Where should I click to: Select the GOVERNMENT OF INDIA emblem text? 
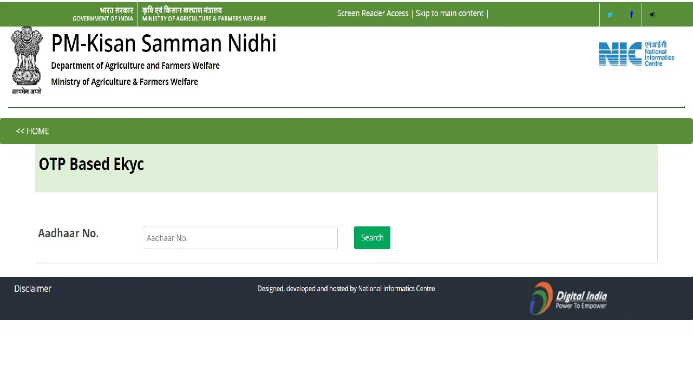point(103,14)
